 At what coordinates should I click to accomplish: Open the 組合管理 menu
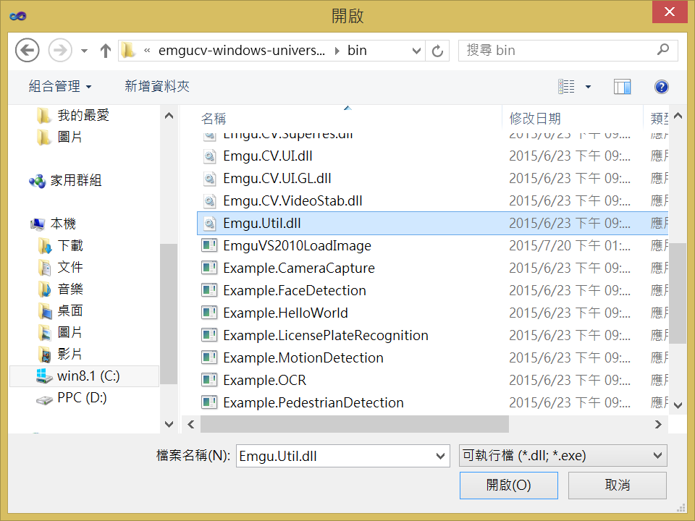pyautogui.click(x=60, y=86)
